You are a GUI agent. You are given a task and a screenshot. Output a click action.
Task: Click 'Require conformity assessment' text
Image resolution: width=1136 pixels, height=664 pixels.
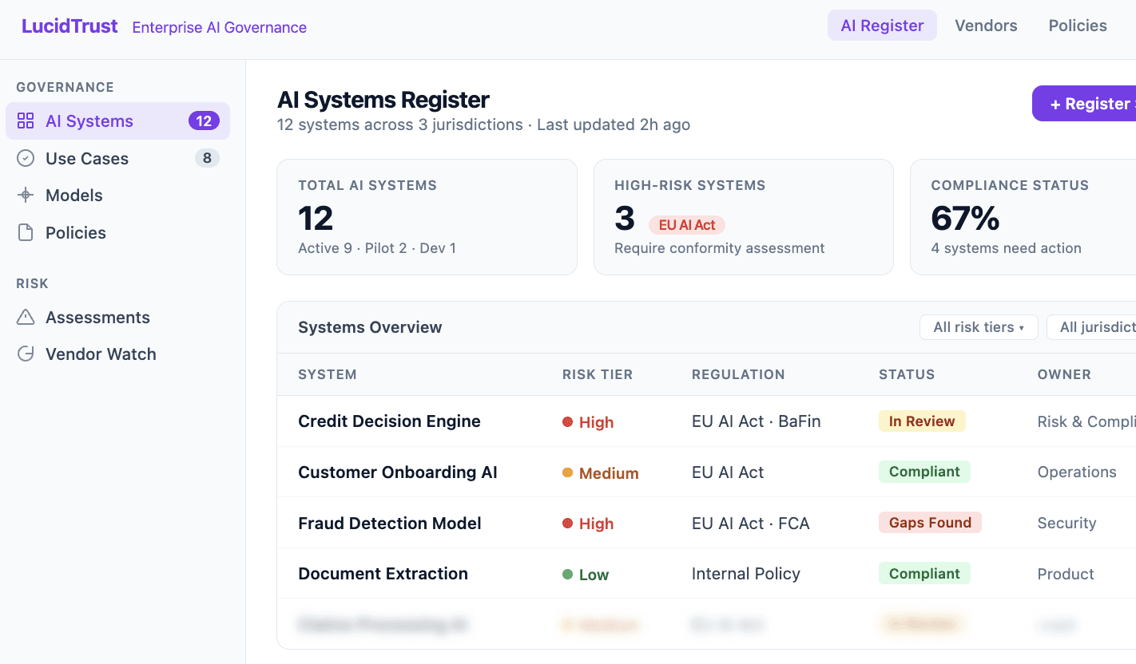tap(719, 248)
